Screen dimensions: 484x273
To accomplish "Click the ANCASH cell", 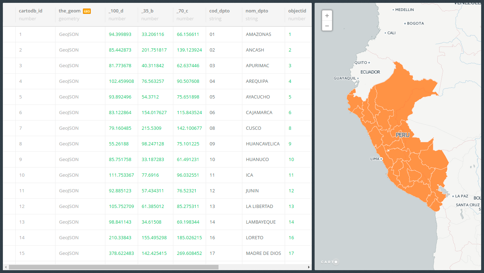I will point(255,50).
